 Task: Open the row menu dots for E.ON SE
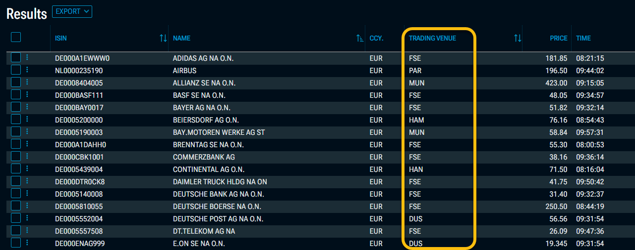tap(27, 243)
